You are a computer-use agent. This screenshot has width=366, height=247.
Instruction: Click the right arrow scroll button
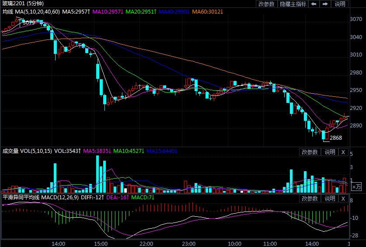(325, 4)
